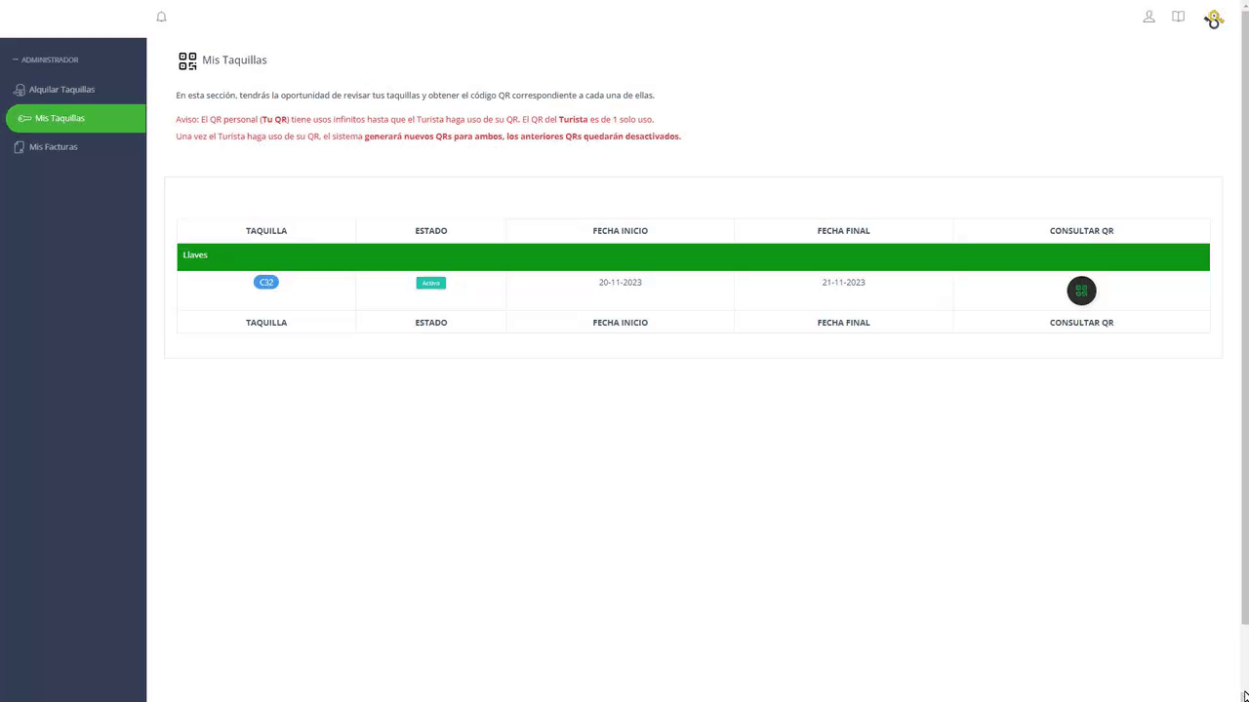Sort by top FECHA FINAL column header

[x=843, y=231]
